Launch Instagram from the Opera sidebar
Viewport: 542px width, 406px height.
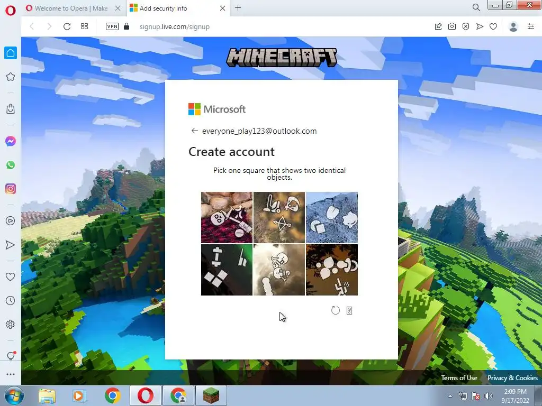coord(11,189)
